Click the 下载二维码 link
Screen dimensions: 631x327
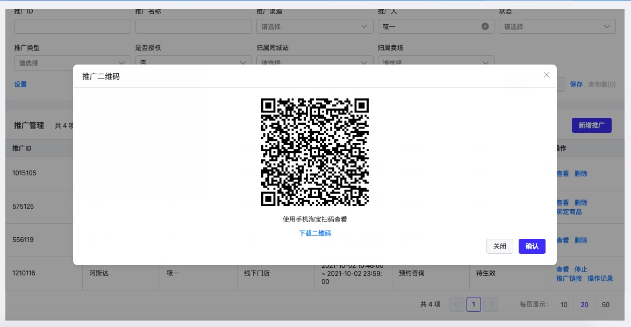point(315,233)
